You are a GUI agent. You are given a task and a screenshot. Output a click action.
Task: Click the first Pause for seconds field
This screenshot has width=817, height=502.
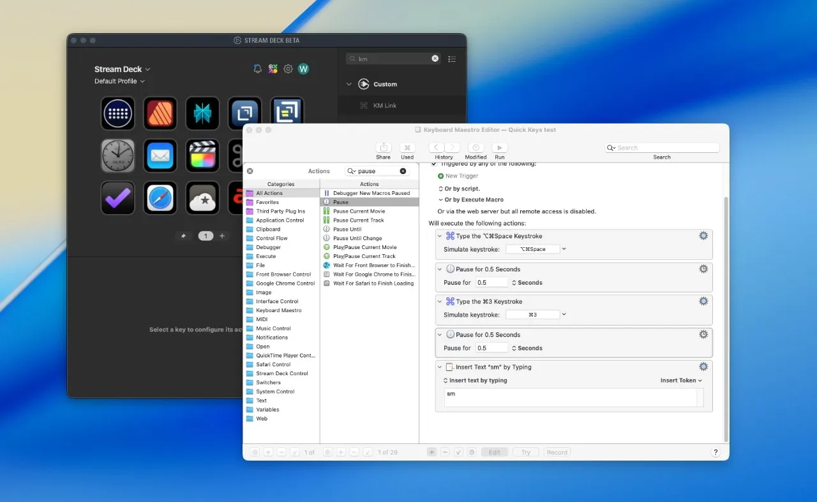(x=491, y=283)
